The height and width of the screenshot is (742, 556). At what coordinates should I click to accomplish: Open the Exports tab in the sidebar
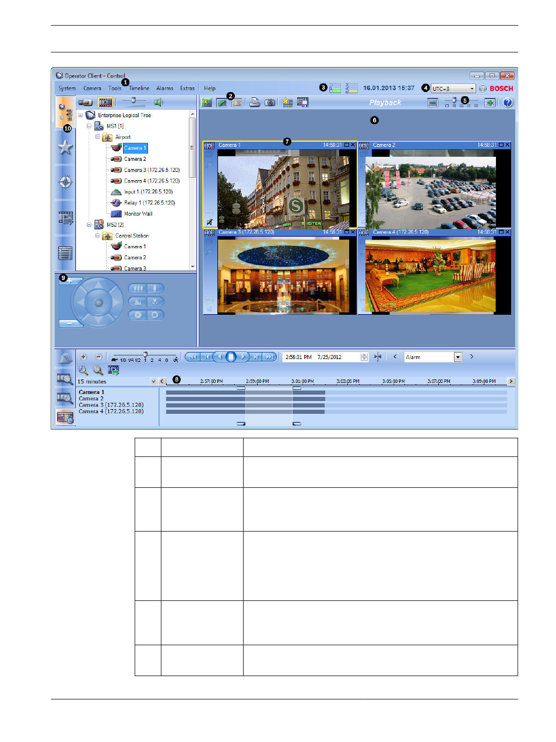(x=65, y=218)
